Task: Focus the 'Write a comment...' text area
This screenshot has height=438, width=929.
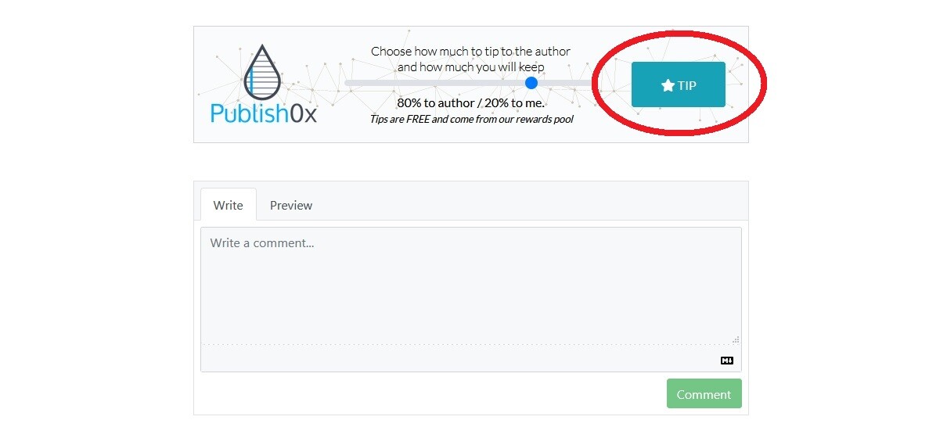Action: [x=471, y=285]
